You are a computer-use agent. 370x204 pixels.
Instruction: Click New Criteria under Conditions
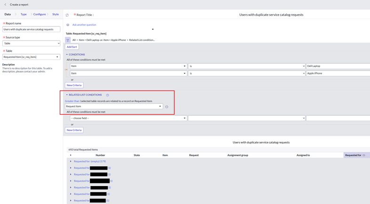pos(74,85)
